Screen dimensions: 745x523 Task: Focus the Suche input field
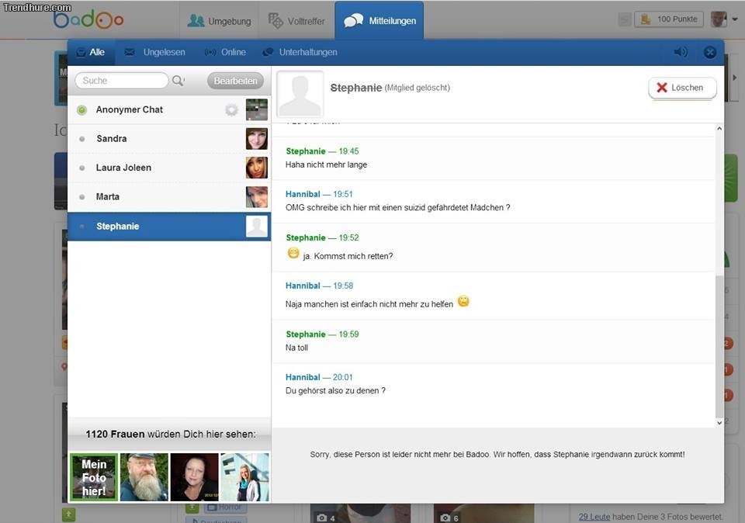tap(121, 81)
